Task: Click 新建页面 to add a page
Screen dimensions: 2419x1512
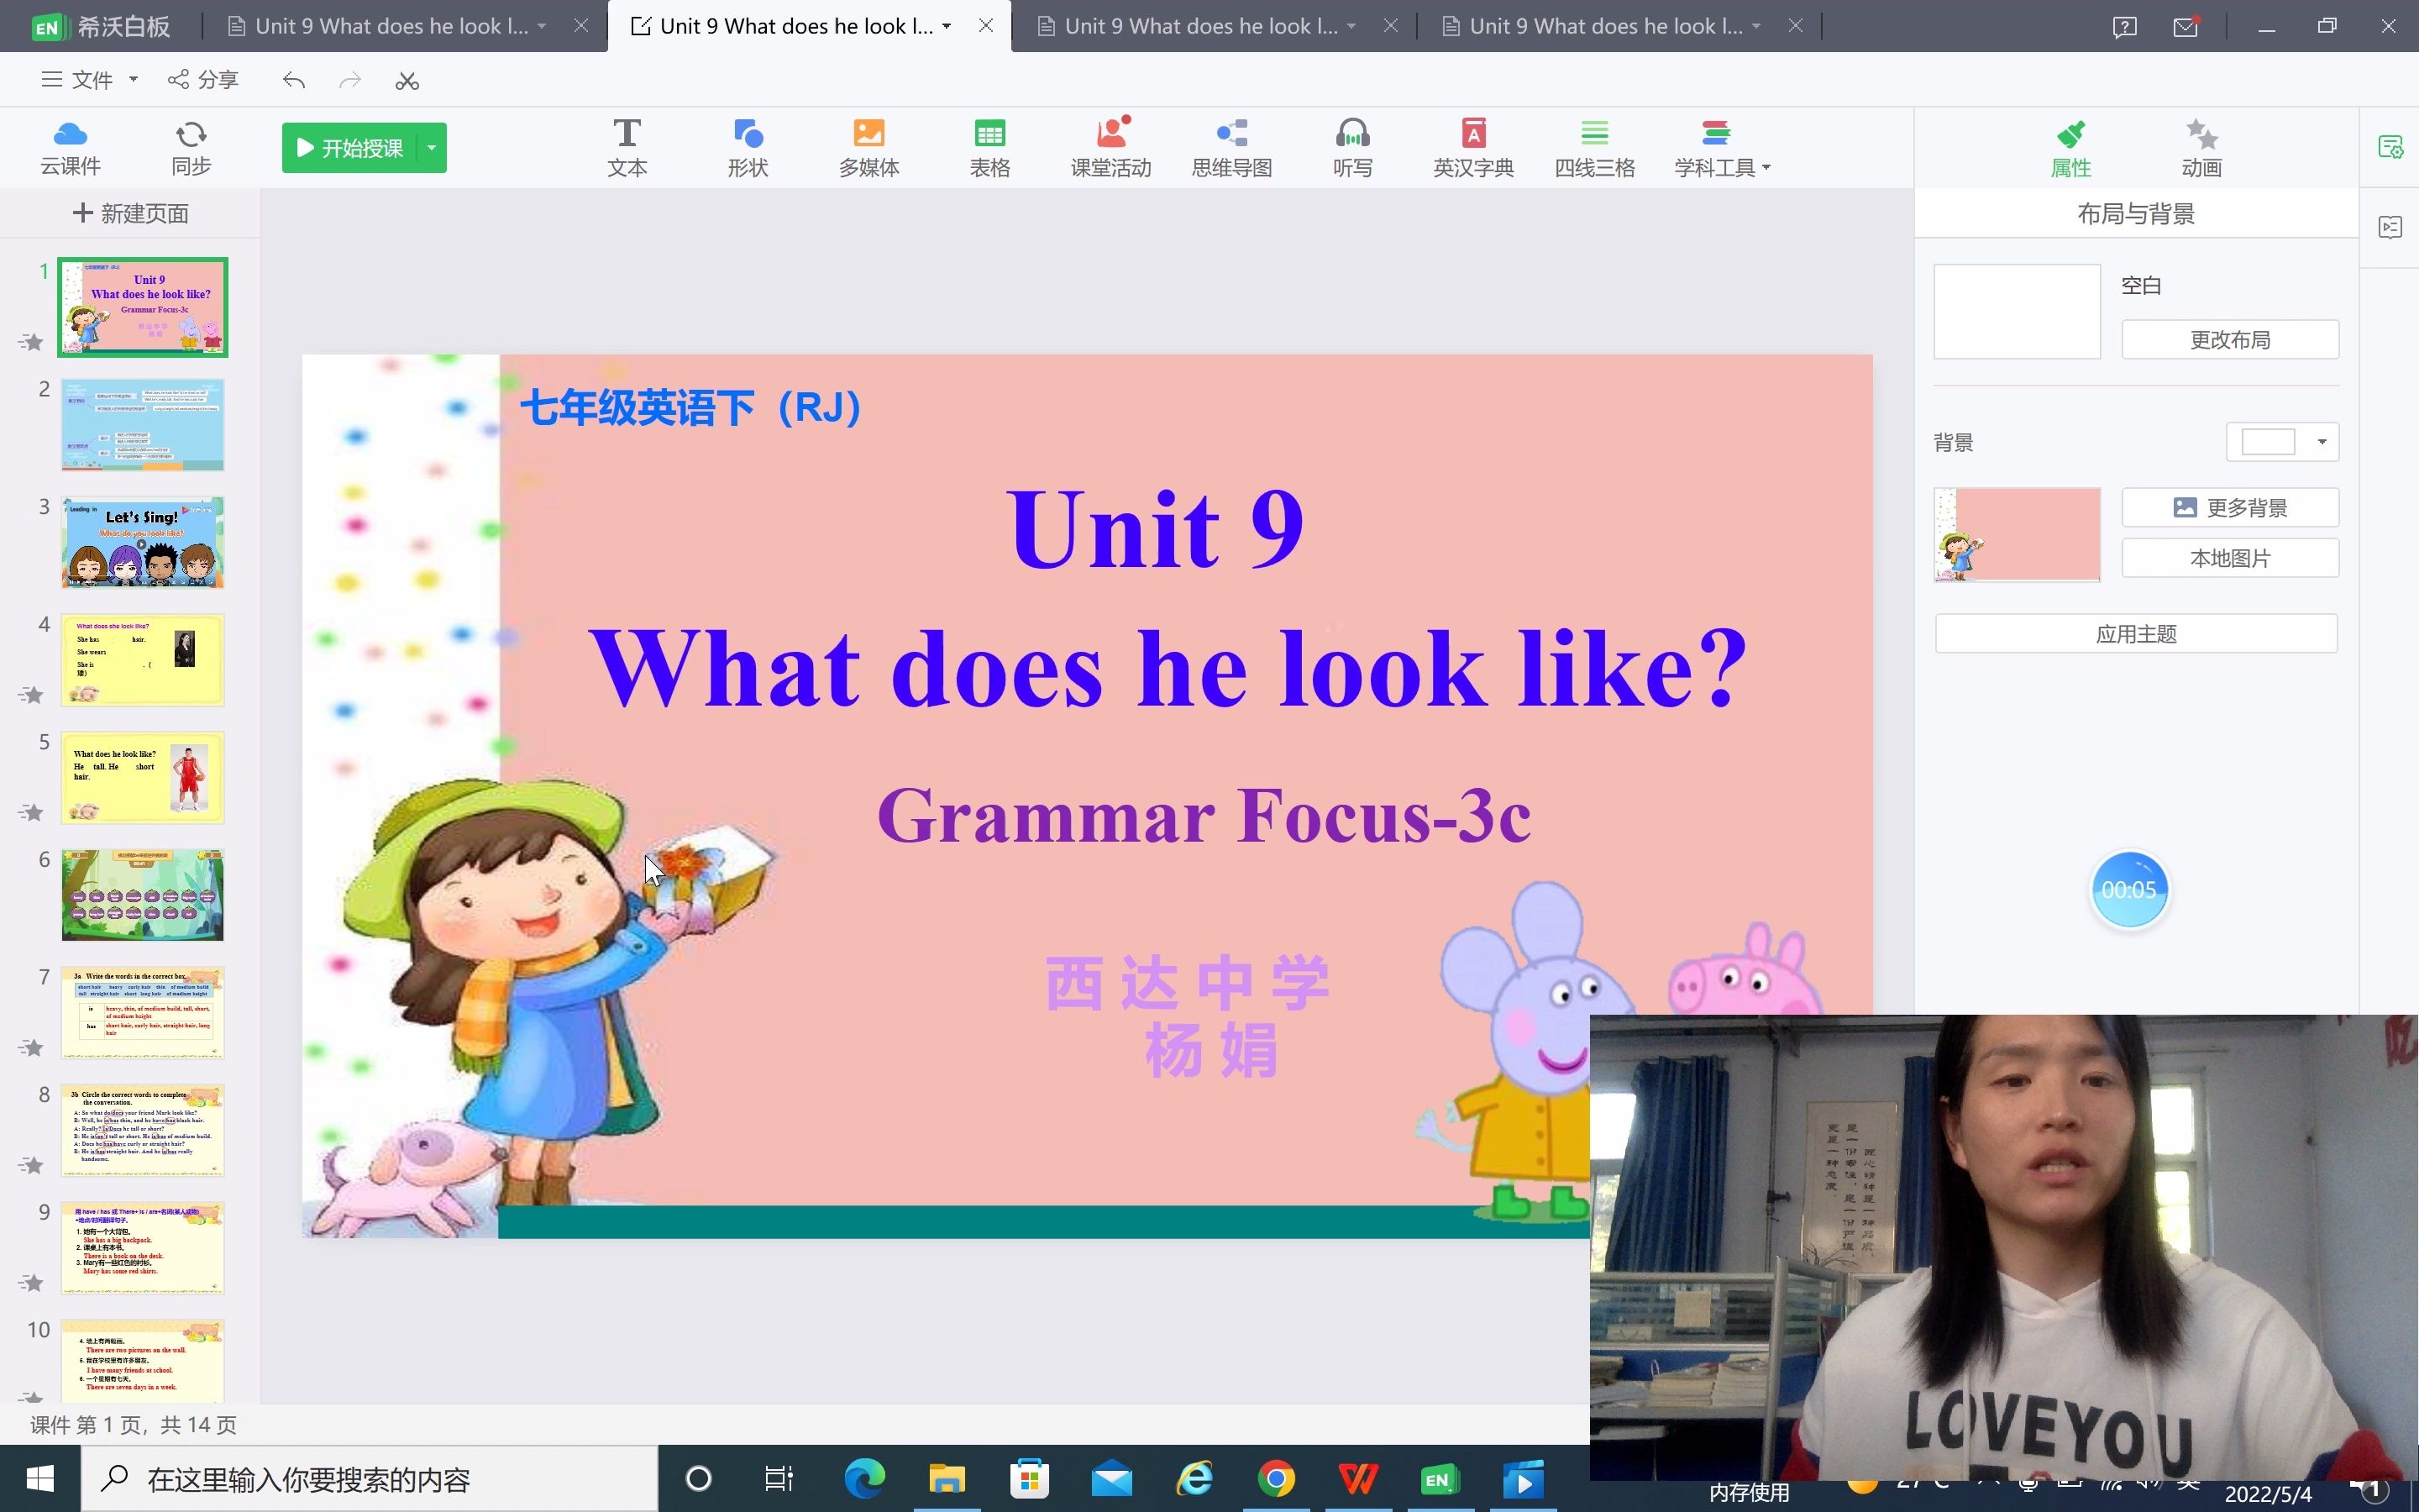Action: coord(131,213)
